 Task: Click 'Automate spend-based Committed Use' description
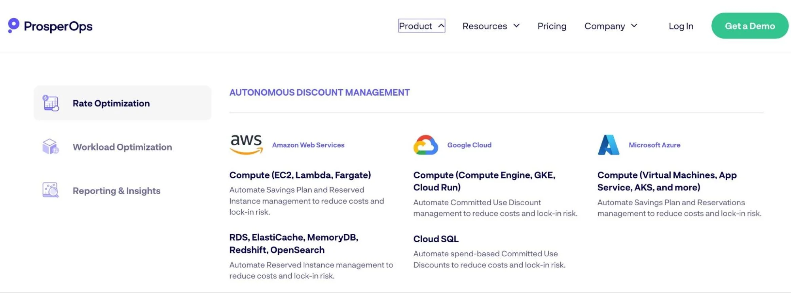[489, 259]
